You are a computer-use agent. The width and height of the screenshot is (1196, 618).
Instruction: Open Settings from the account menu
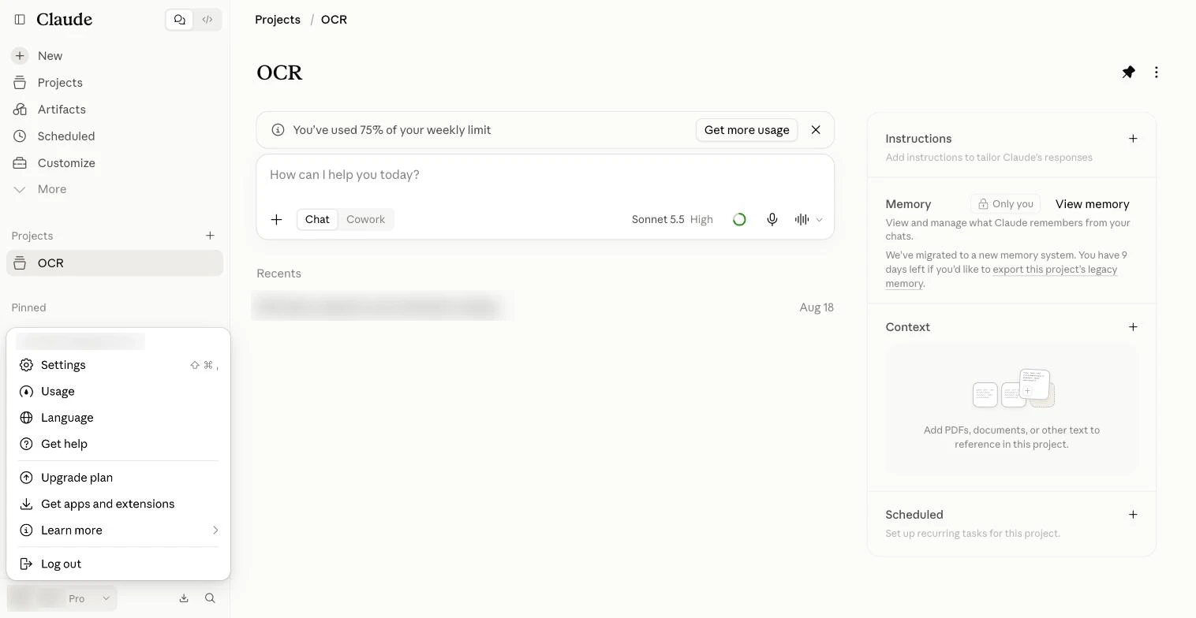[x=118, y=365]
